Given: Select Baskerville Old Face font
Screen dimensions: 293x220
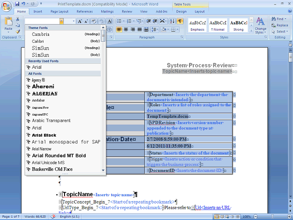Looking at the screenshot, I should click(x=63, y=169).
